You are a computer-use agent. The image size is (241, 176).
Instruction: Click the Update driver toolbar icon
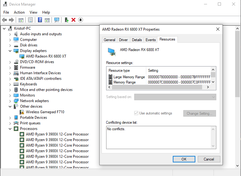[67, 20]
